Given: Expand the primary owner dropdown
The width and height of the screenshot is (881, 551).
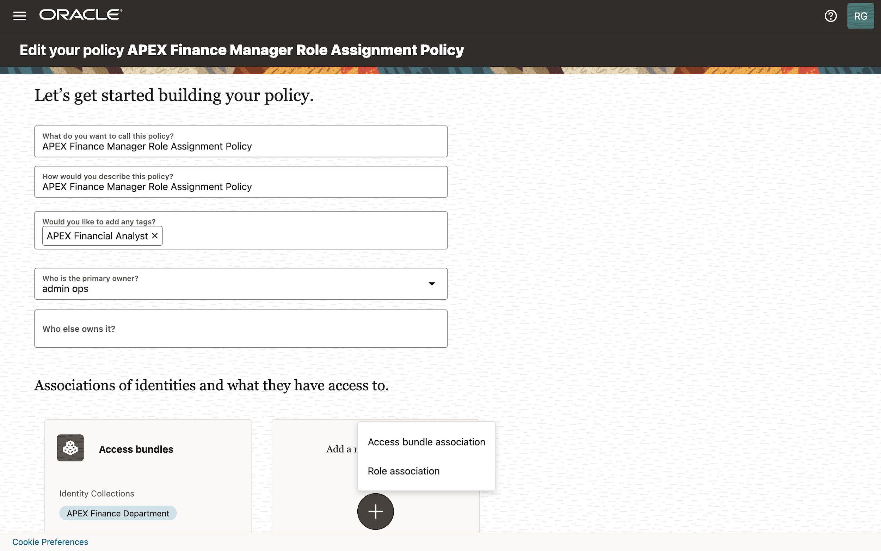Looking at the screenshot, I should (x=431, y=283).
